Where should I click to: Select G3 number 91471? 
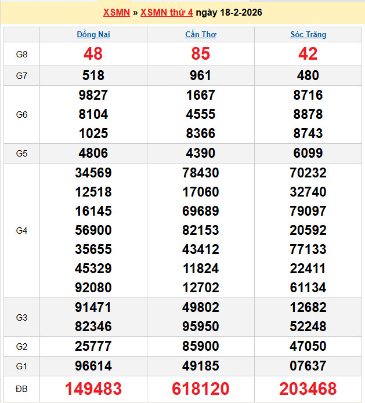pyautogui.click(x=93, y=307)
